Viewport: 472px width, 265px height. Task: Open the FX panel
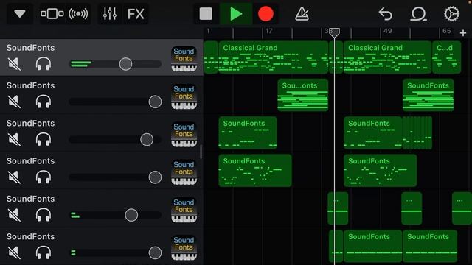(136, 14)
